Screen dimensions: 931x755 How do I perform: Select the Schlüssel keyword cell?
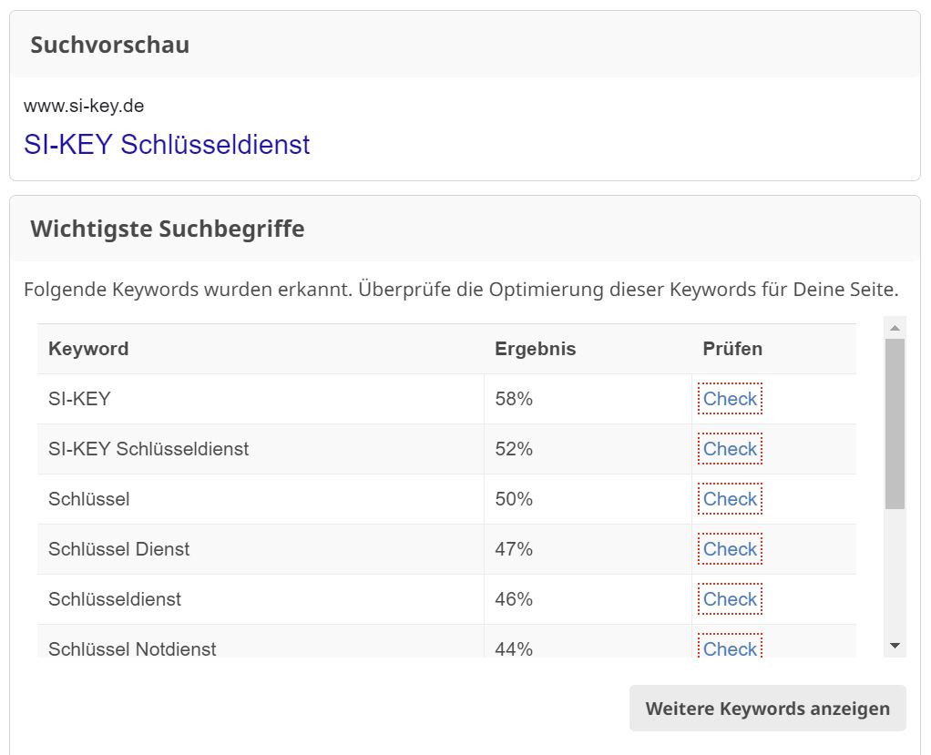tap(260, 498)
